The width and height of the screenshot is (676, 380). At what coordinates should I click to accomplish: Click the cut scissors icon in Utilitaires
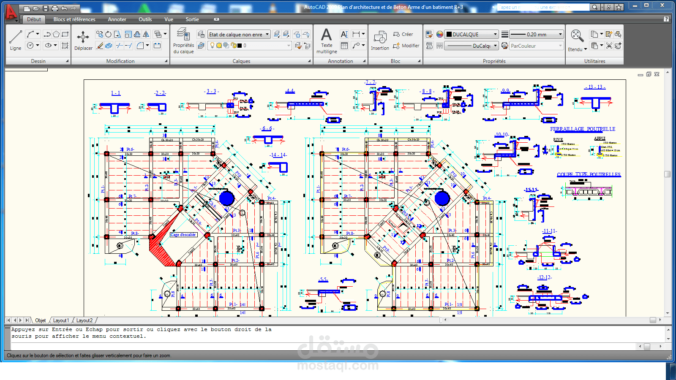(609, 46)
